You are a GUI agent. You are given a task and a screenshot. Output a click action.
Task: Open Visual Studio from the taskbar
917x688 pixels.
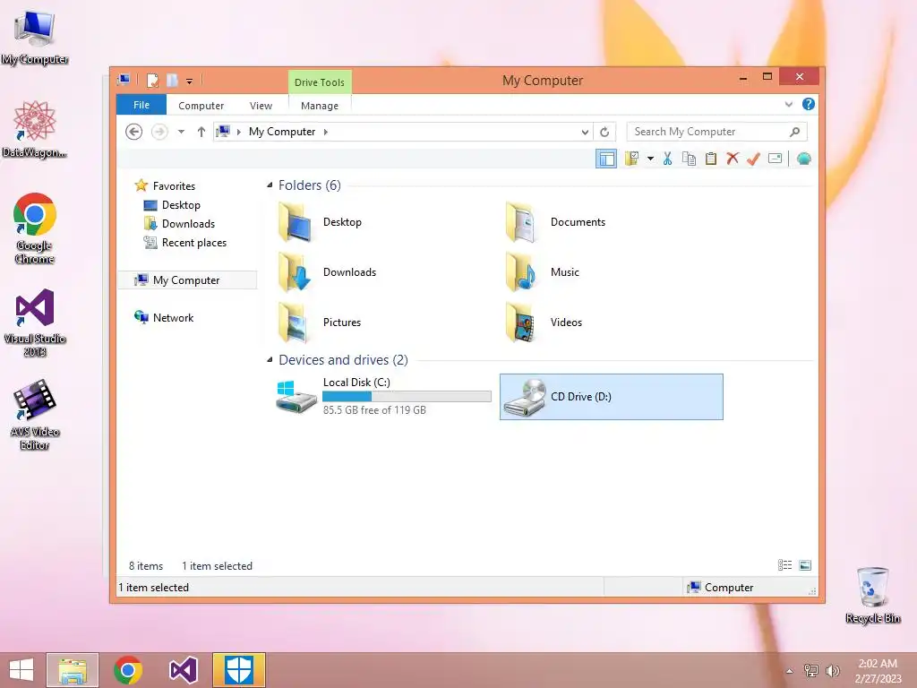tap(183, 670)
